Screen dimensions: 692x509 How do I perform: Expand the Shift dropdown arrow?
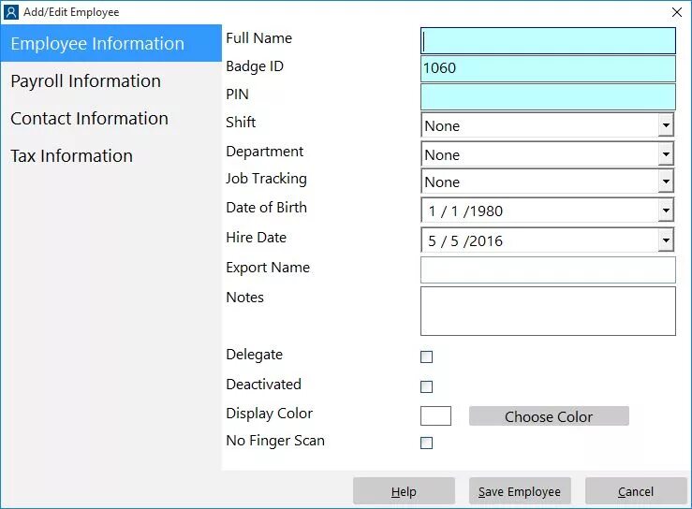pyautogui.click(x=666, y=125)
